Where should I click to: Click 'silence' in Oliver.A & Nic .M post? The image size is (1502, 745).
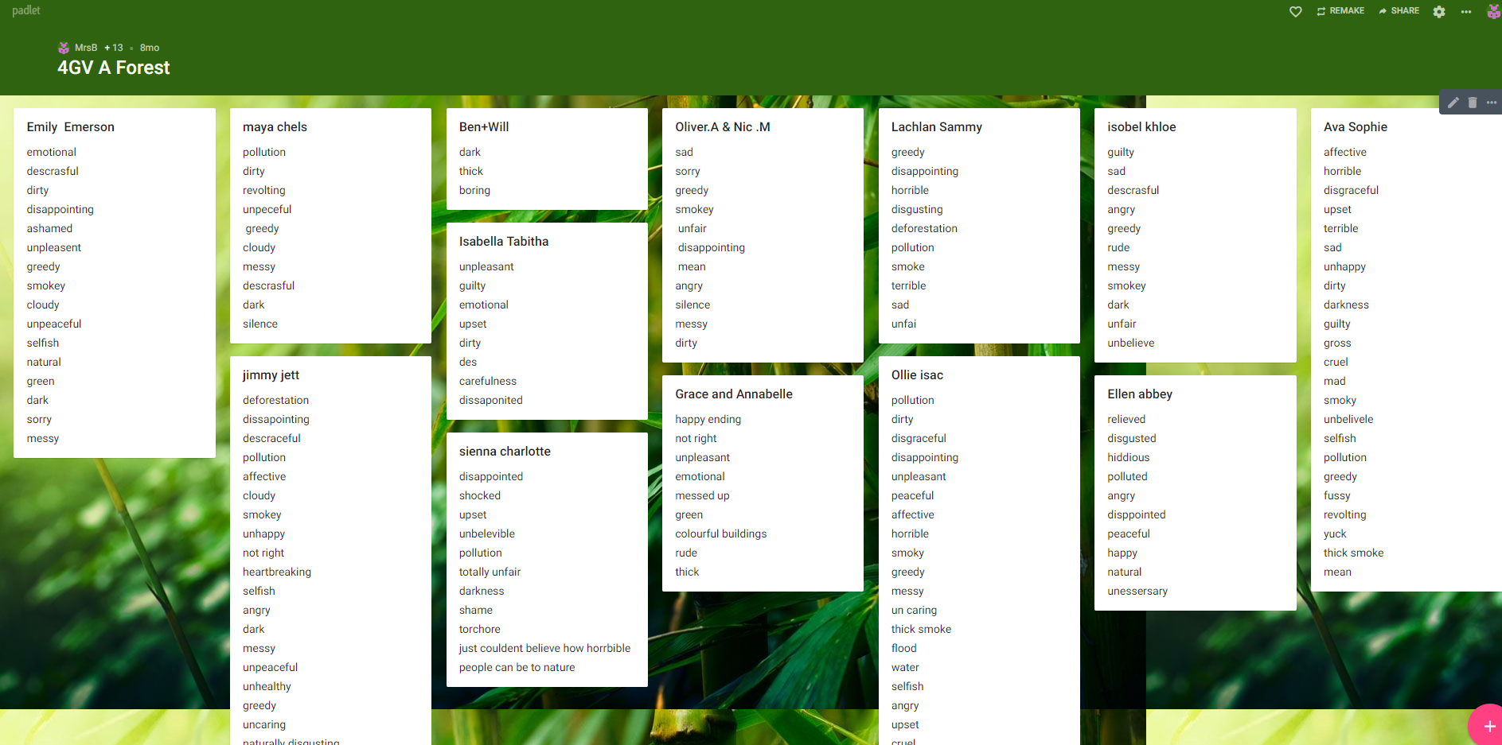point(692,305)
